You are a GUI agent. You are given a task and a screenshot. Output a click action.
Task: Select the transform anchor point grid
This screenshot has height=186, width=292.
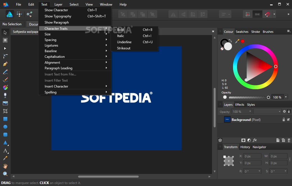point(229,161)
